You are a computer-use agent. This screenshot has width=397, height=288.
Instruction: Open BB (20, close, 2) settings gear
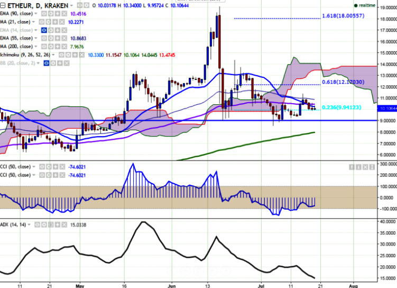53,63
